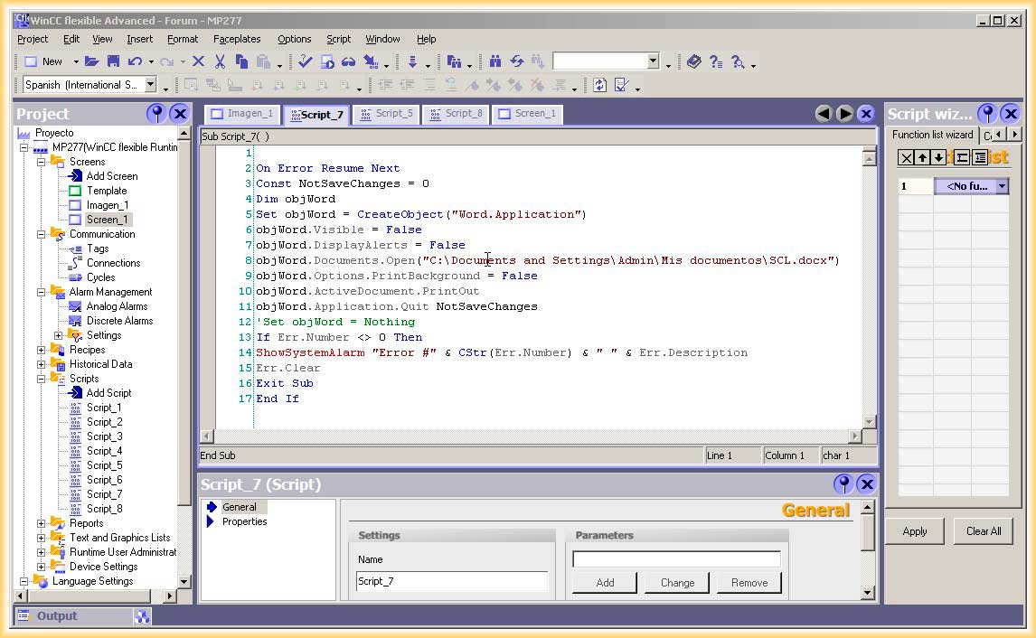Click the Cut scissors icon
This screenshot has width=1036, height=638.
click(x=220, y=61)
